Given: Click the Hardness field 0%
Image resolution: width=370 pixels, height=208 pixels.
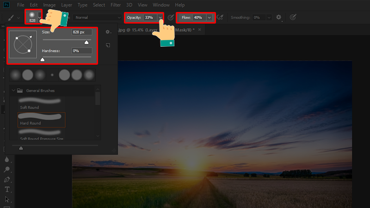Looking at the screenshot, I should coord(82,51).
